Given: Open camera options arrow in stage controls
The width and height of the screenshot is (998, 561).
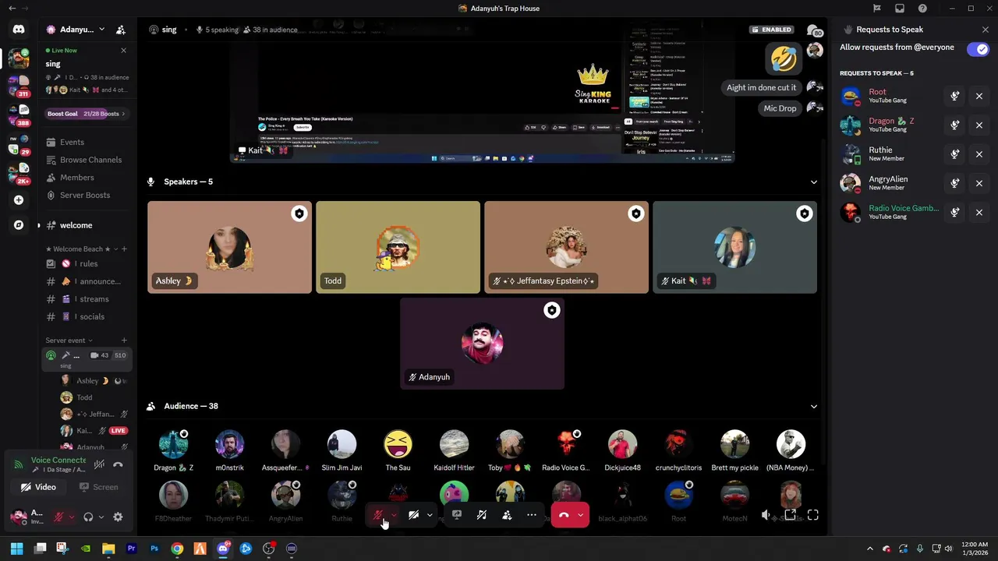Looking at the screenshot, I should [430, 515].
